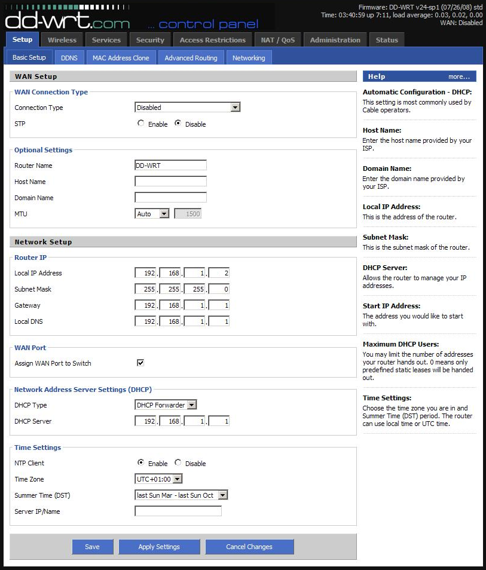Click the 'Start IP Address:' help heading

[392, 306]
